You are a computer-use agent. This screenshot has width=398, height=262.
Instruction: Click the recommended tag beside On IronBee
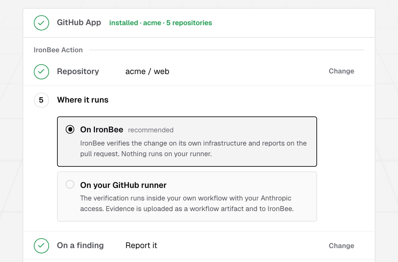(x=151, y=130)
